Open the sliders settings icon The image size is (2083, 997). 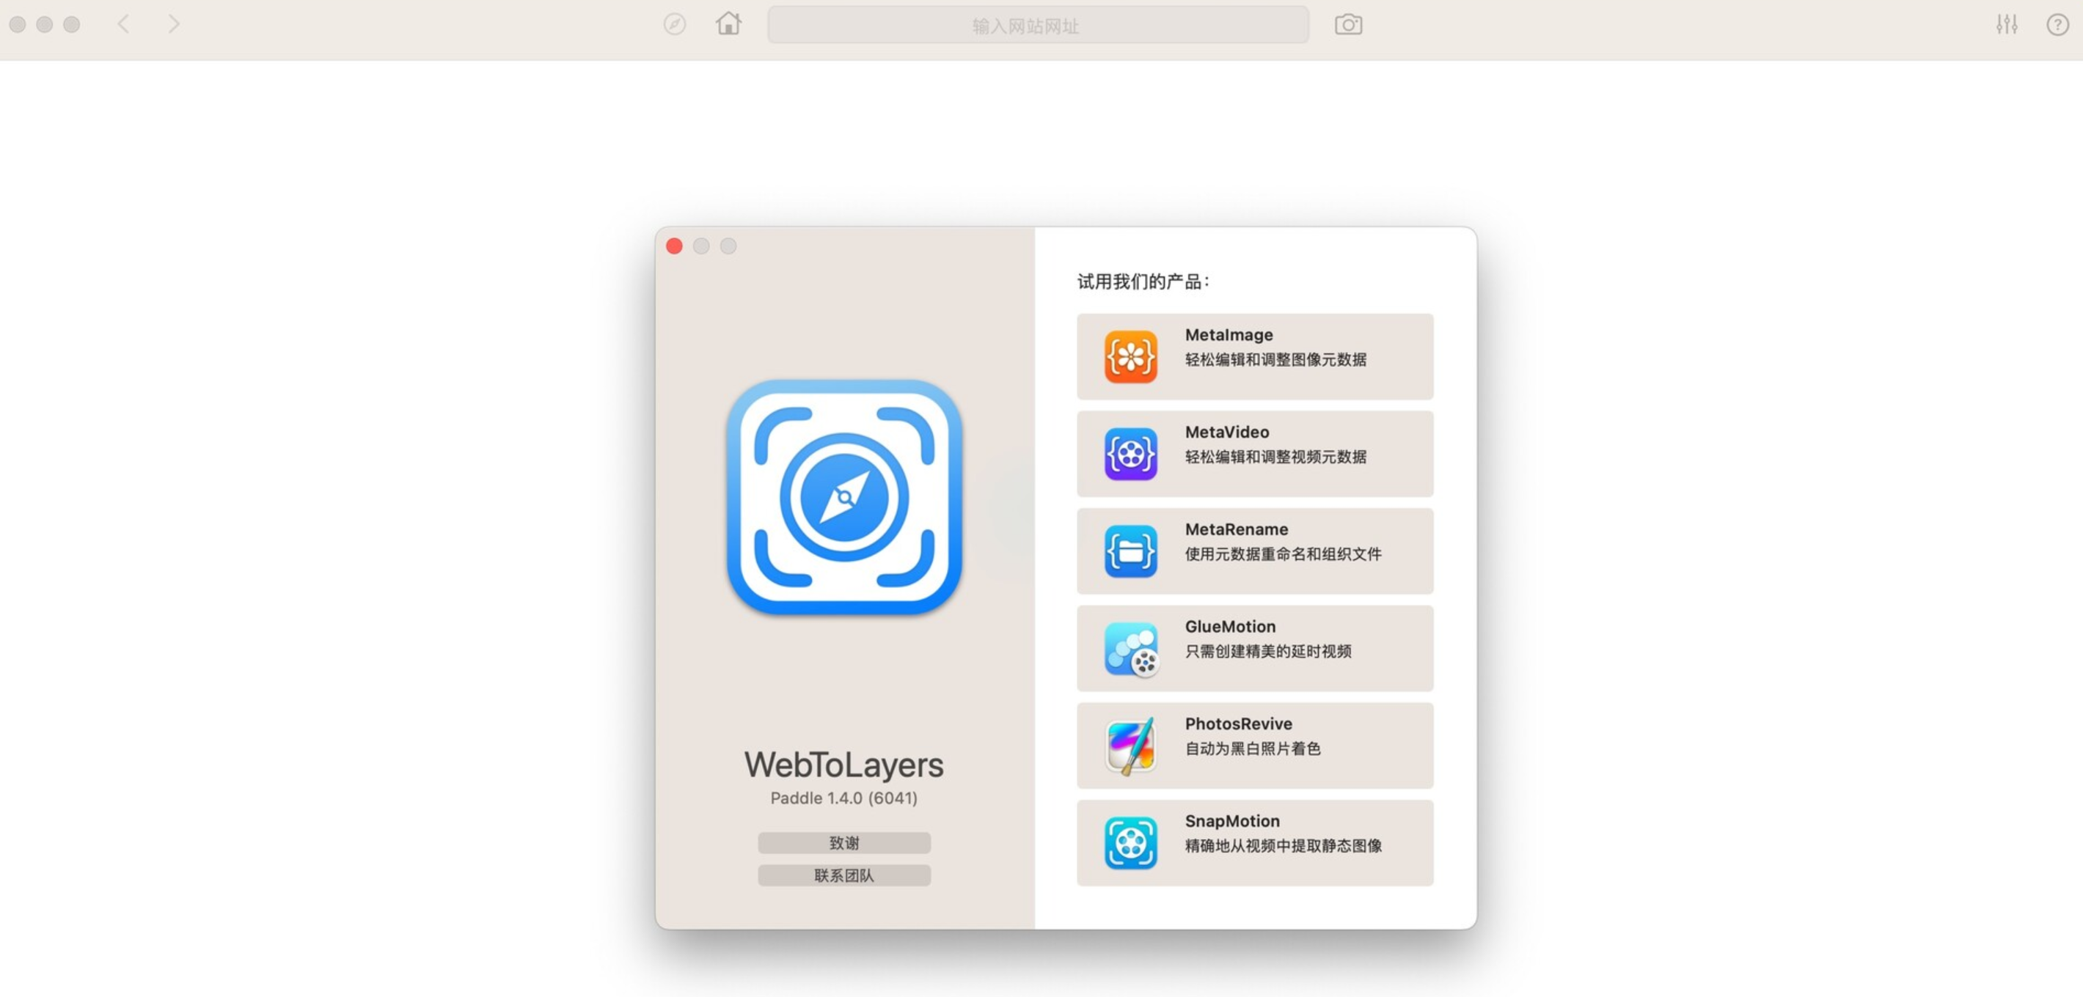[2006, 24]
